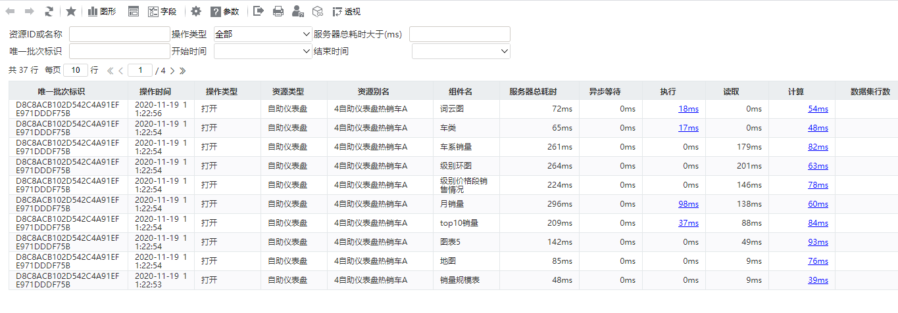Open the table layout icon next to 图形
This screenshot has width=898, height=313.
point(134,11)
